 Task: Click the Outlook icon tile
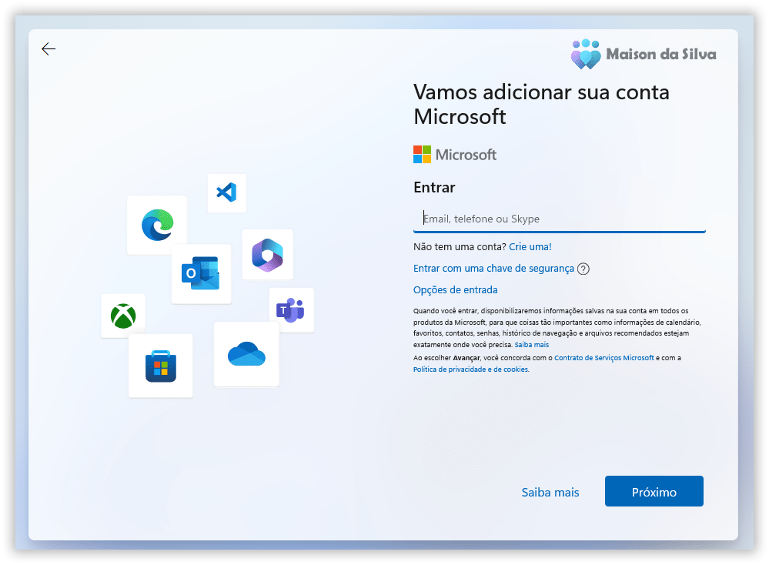pos(201,274)
